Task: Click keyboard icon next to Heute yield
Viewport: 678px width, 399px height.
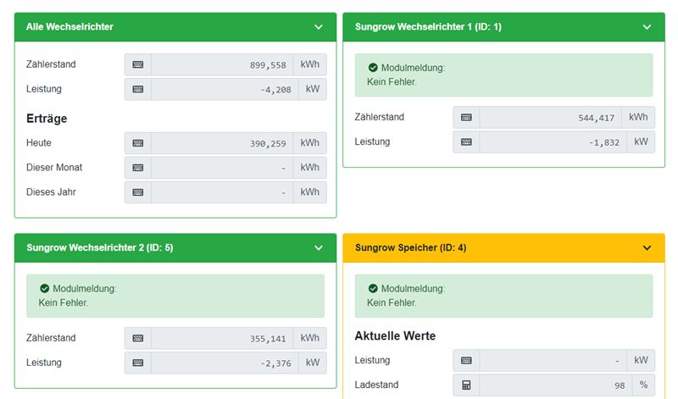Action: click(138, 143)
